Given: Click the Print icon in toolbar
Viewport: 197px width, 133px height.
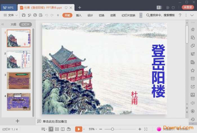Looking at the screenshot, I should coord(35,15).
